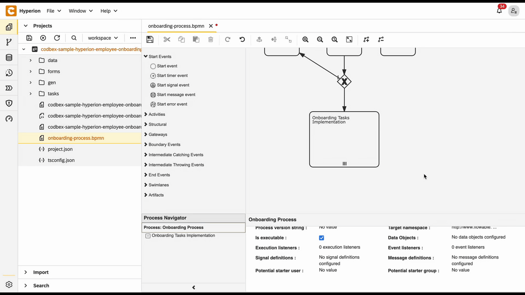
Task: Zoom out on the BPMN canvas
Action: pos(320,39)
